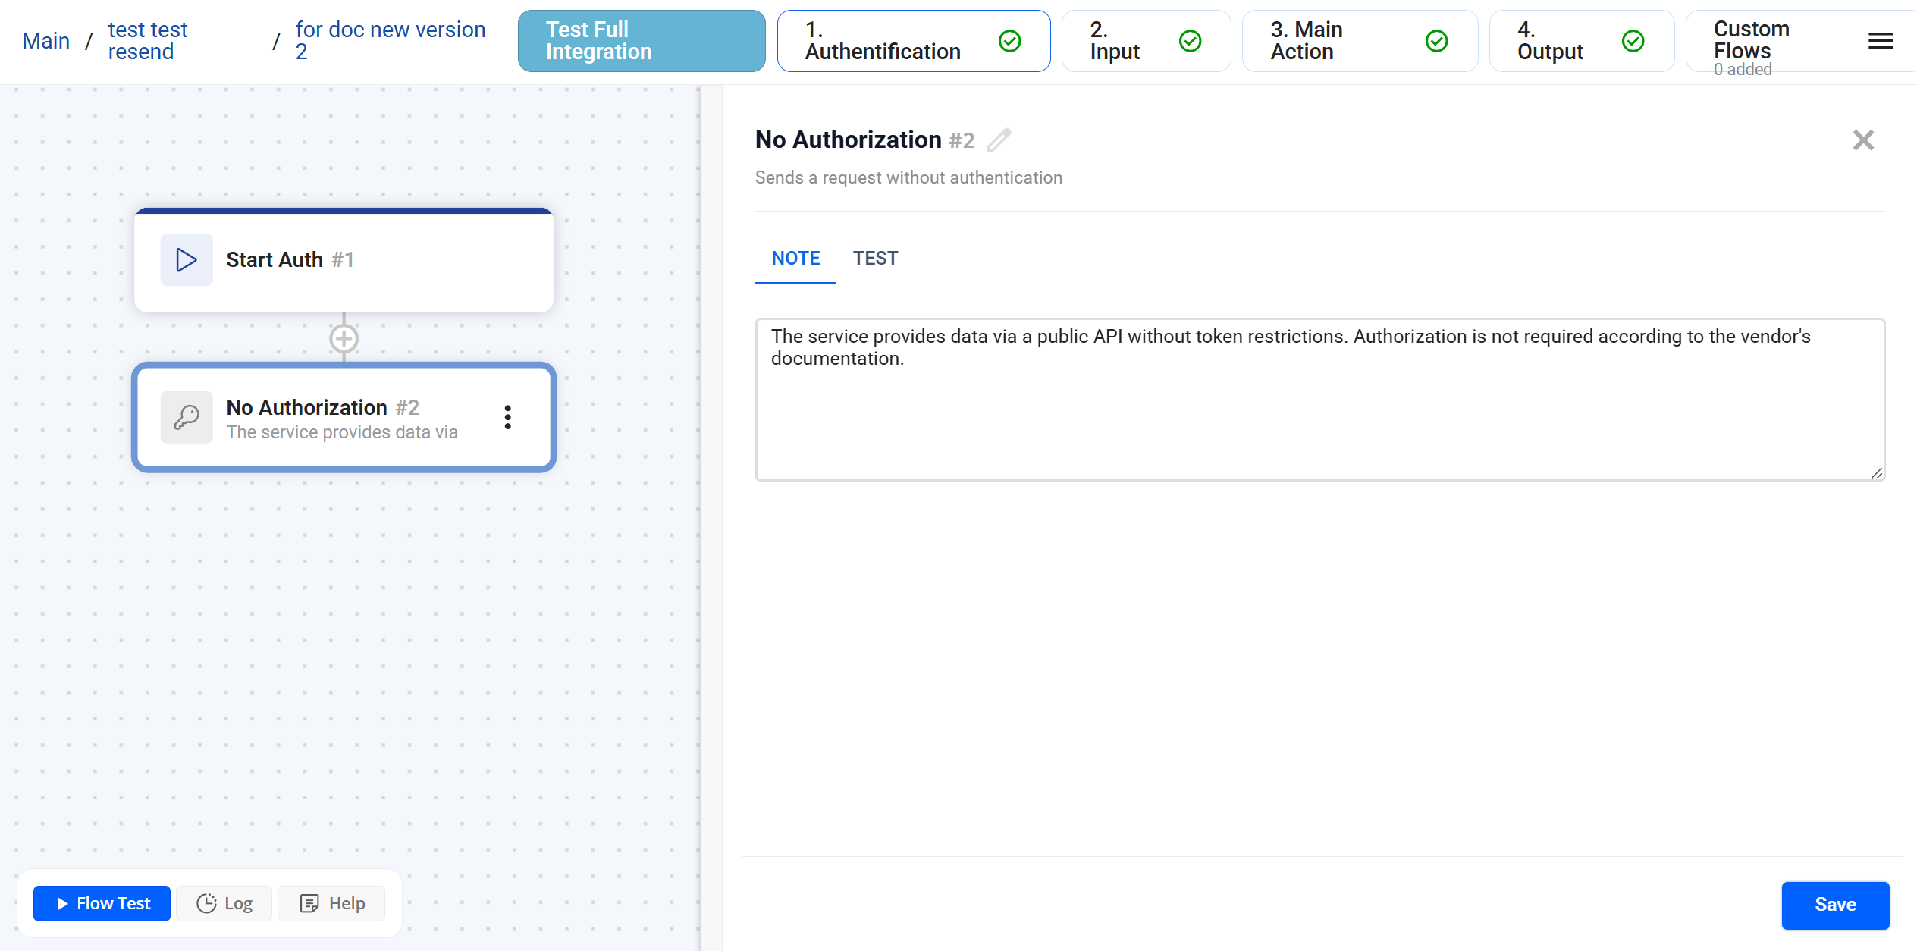Screen dimensions: 1917x951
Task: Click the plus circle between the nodes
Action: 344,338
